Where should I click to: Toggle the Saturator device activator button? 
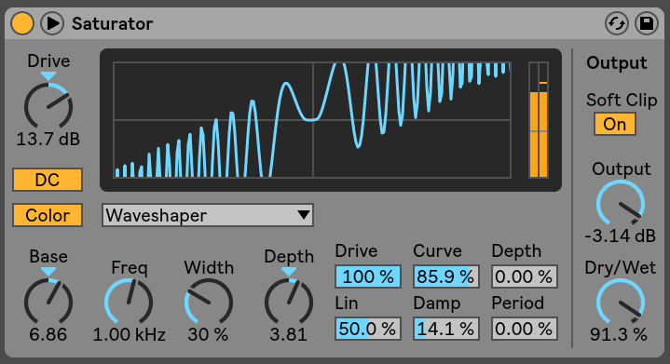(22, 23)
